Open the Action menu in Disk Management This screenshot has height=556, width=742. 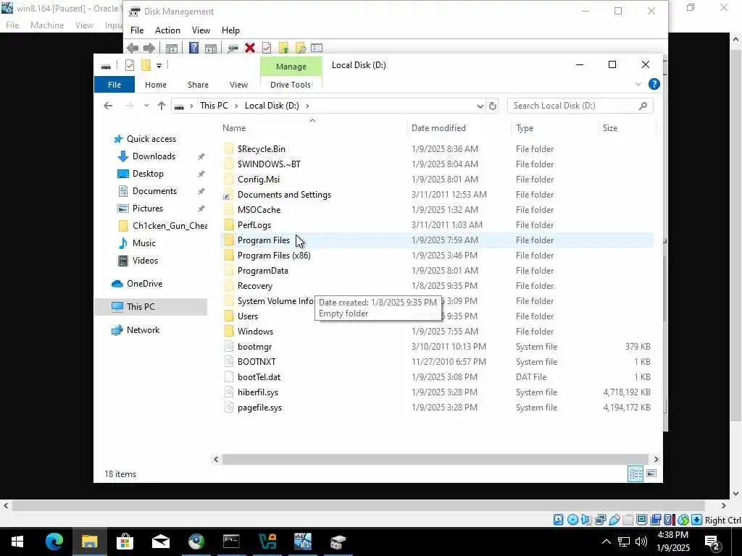[167, 30]
